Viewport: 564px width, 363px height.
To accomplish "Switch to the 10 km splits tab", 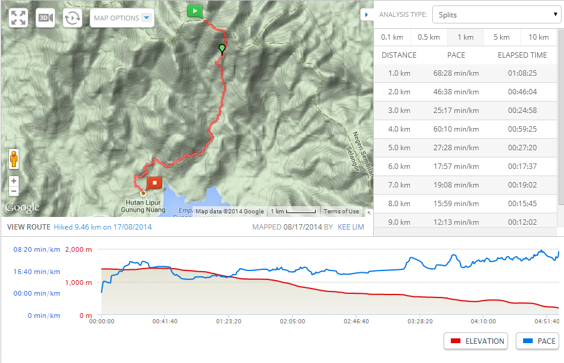I will pos(538,37).
